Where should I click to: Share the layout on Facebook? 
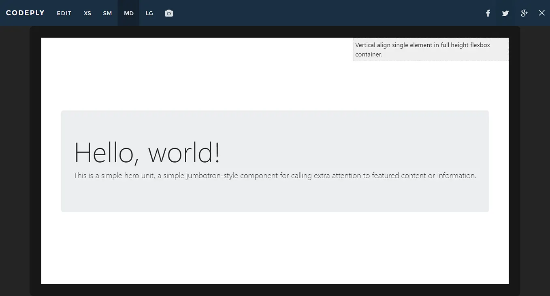[487, 12]
